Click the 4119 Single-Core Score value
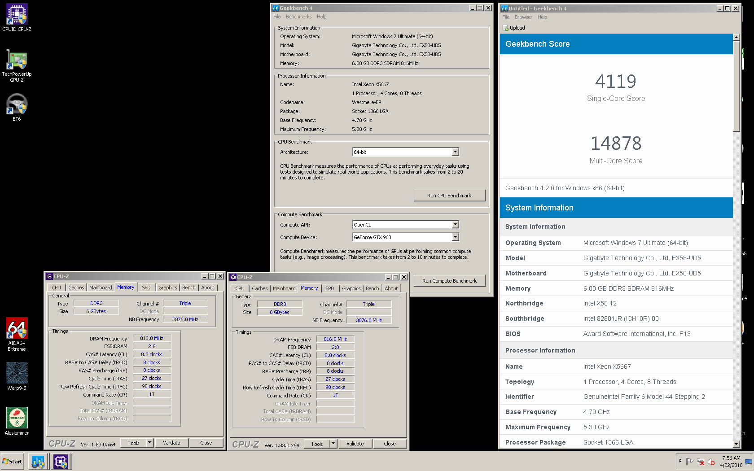 tap(616, 82)
